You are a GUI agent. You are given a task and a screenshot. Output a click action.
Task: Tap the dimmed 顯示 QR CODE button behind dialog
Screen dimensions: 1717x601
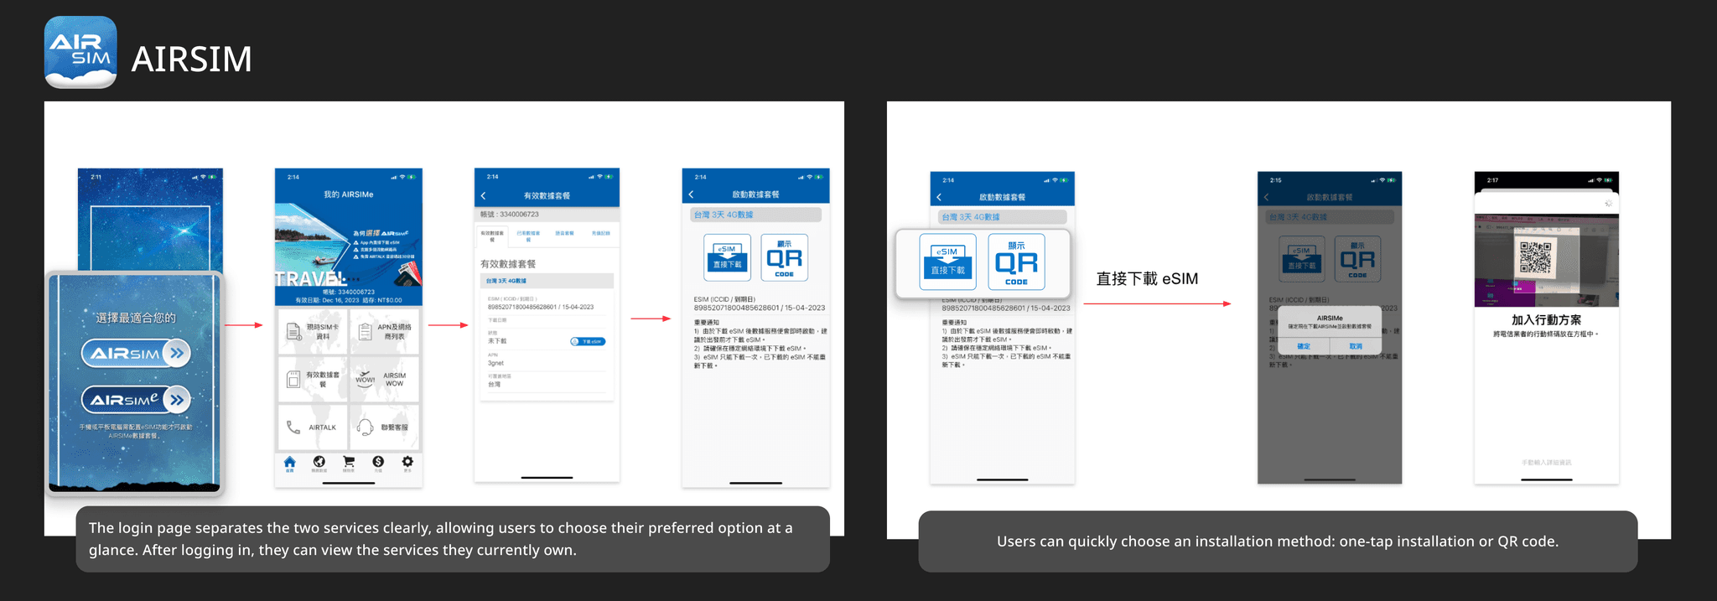click(x=1358, y=259)
